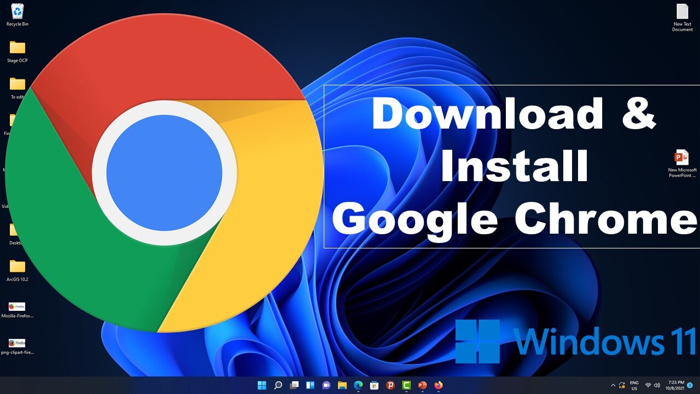The image size is (700, 394).
Task: Open the Windows Start menu
Action: pos(262,385)
